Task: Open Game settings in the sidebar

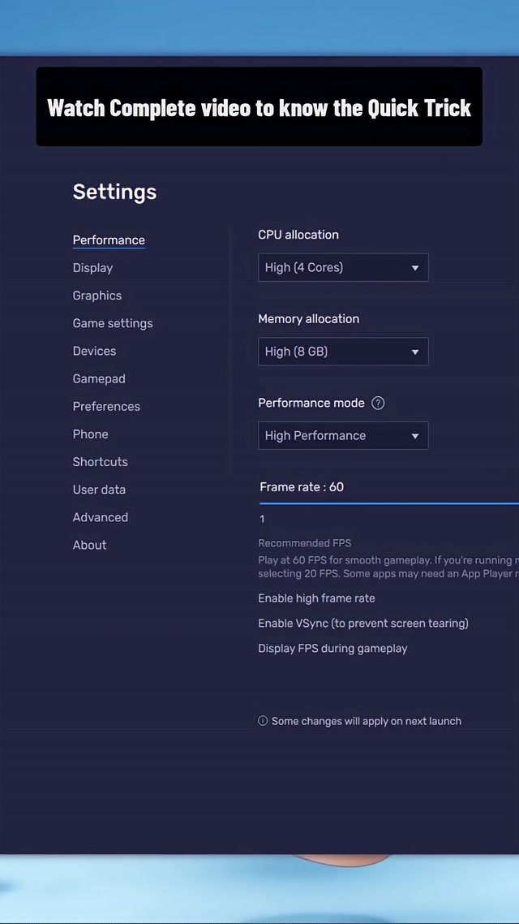Action: pyautogui.click(x=113, y=323)
